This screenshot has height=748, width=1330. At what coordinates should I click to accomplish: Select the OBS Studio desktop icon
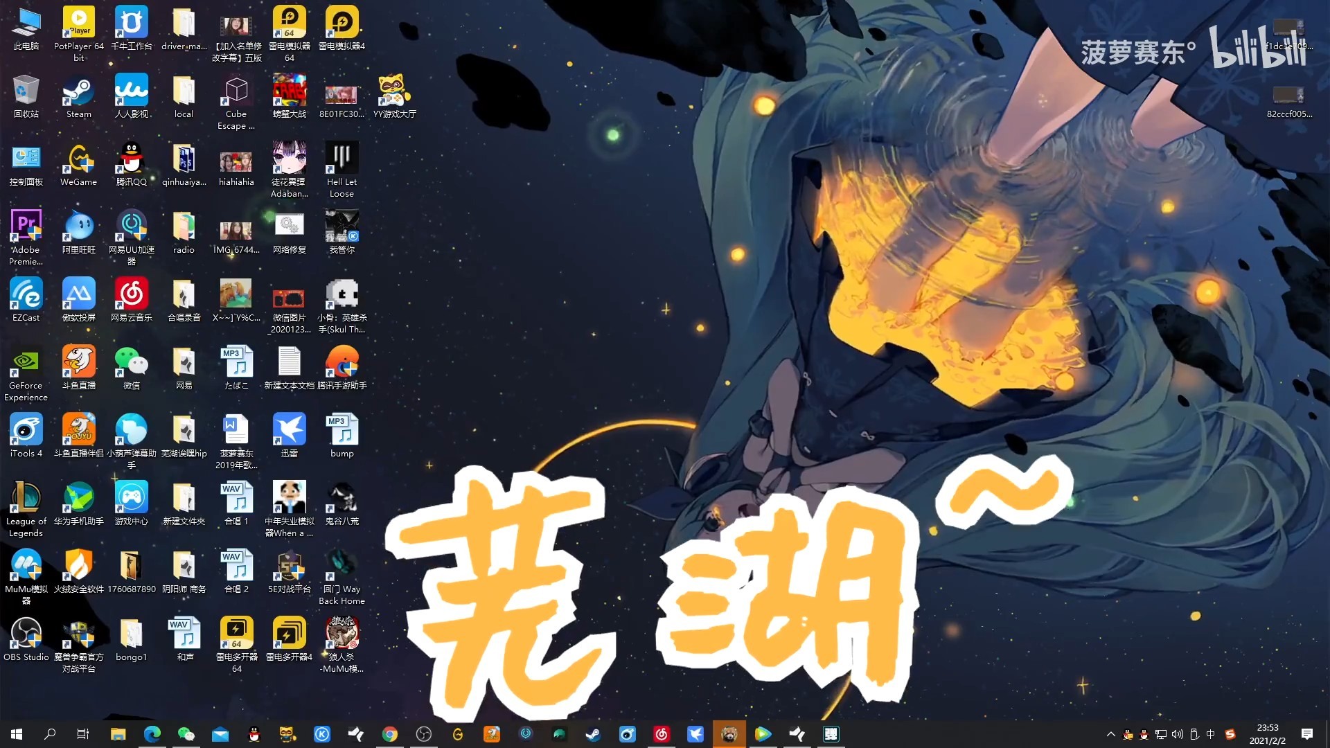pyautogui.click(x=26, y=639)
